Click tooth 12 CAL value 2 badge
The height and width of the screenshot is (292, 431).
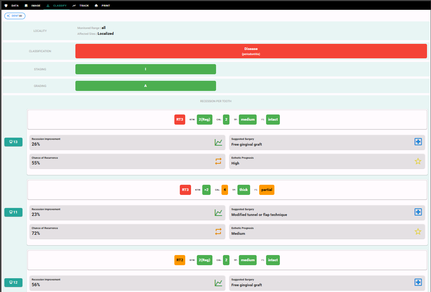coord(226,260)
